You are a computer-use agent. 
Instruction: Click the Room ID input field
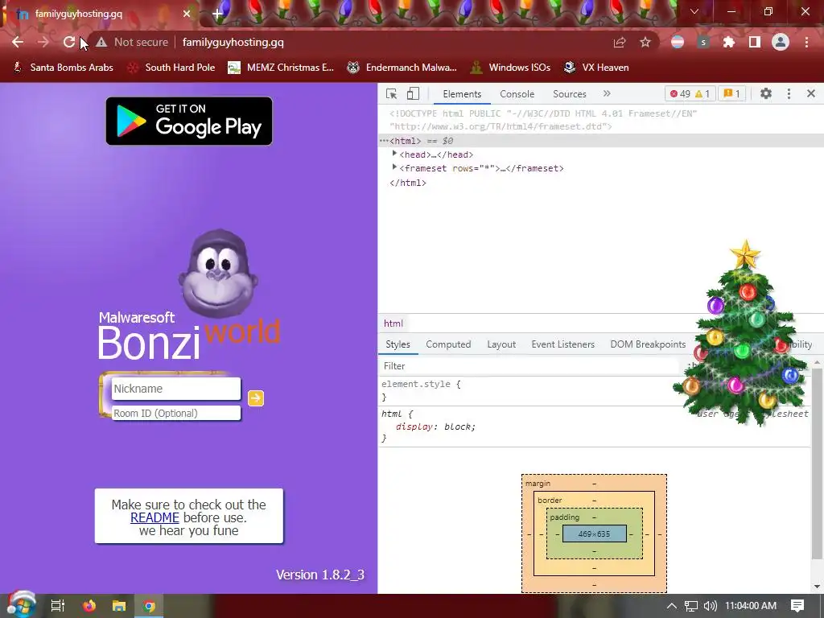click(176, 413)
